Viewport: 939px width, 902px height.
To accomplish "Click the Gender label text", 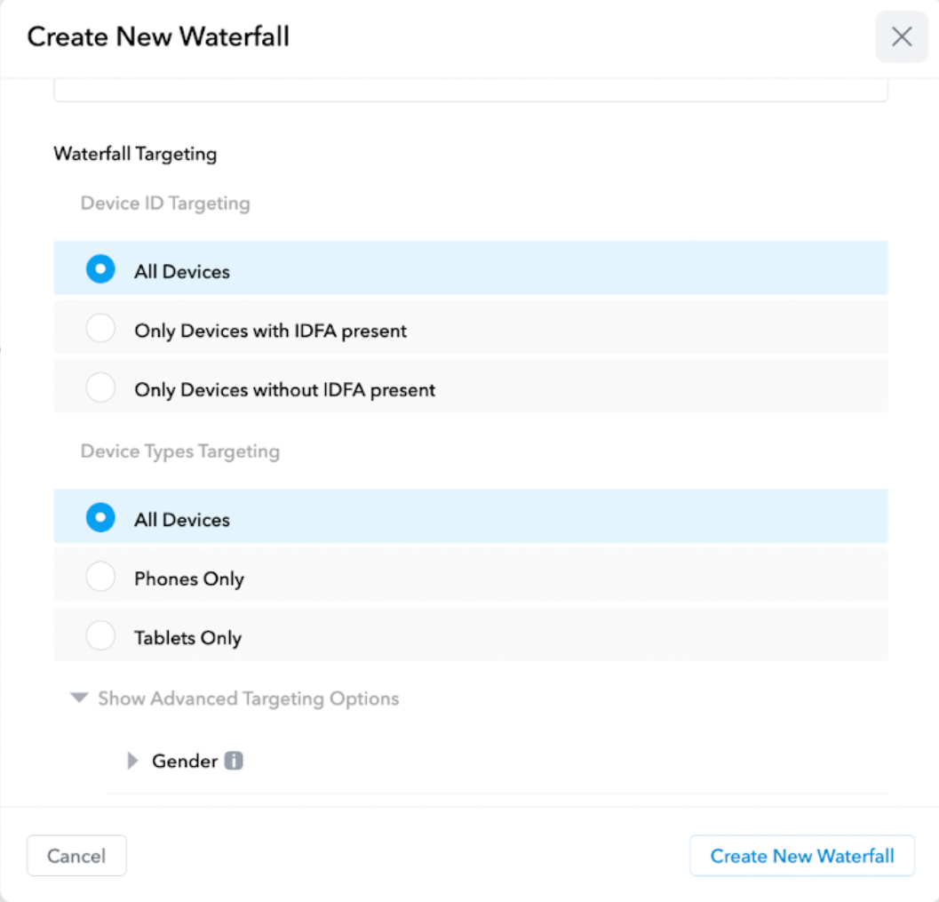I will (x=185, y=761).
